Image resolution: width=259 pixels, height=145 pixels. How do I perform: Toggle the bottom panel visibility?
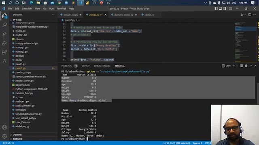tap(220, 8)
